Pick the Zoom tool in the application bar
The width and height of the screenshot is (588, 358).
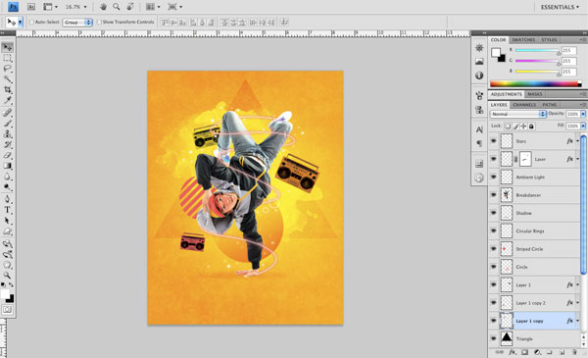tap(117, 7)
